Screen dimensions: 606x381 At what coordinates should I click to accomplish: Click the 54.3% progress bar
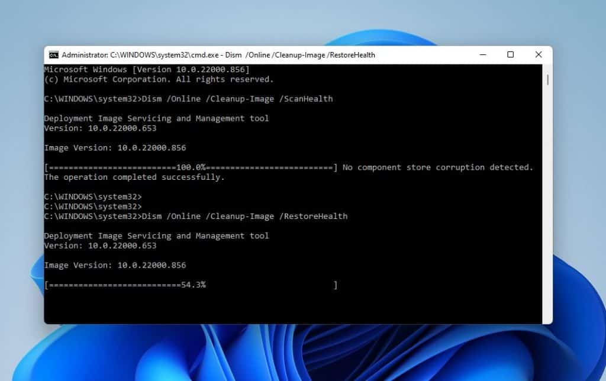[191, 285]
